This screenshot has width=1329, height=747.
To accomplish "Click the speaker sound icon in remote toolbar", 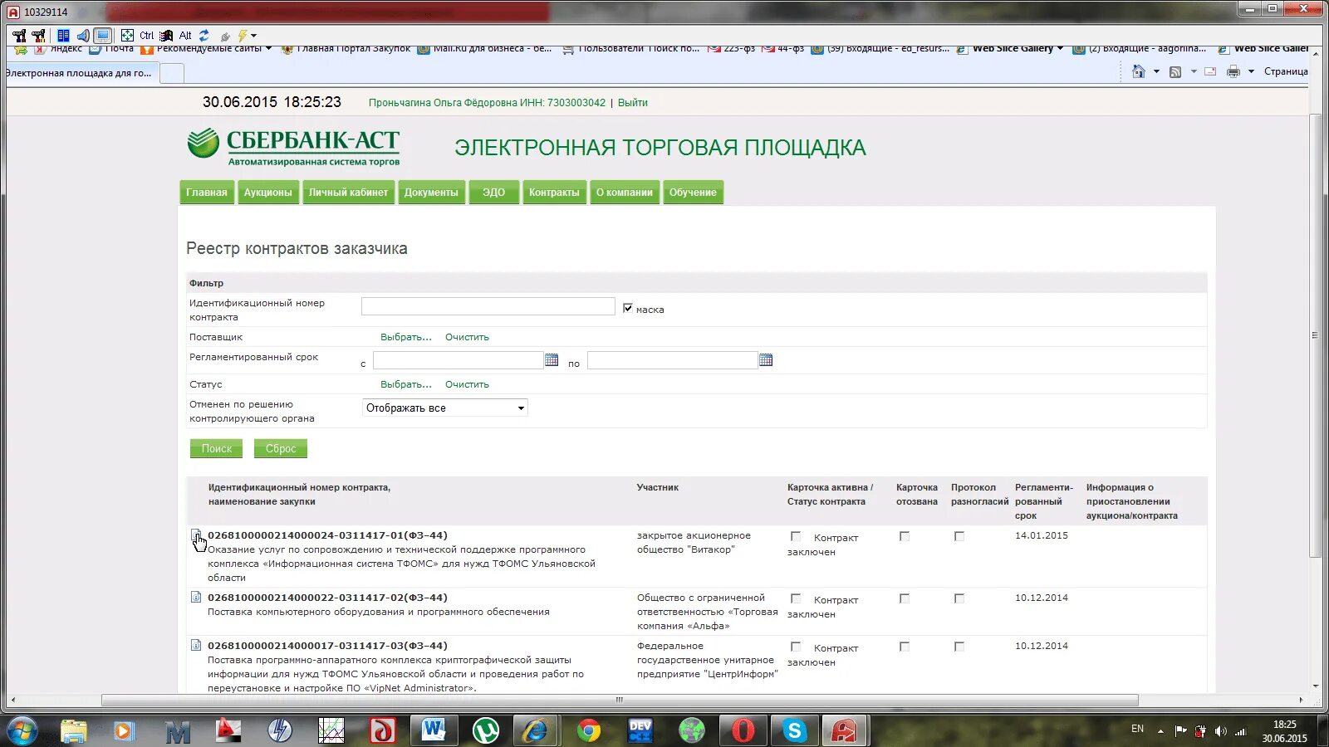I will (83, 36).
